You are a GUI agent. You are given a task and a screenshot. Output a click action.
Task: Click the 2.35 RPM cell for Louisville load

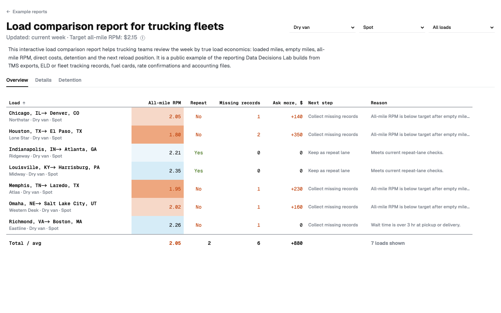[158, 171]
